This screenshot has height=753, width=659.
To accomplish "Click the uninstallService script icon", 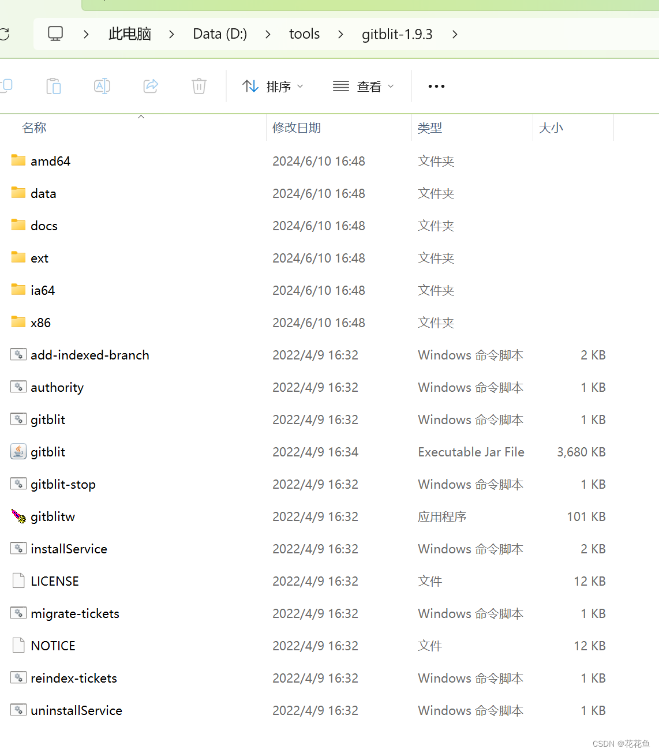I will (x=18, y=710).
